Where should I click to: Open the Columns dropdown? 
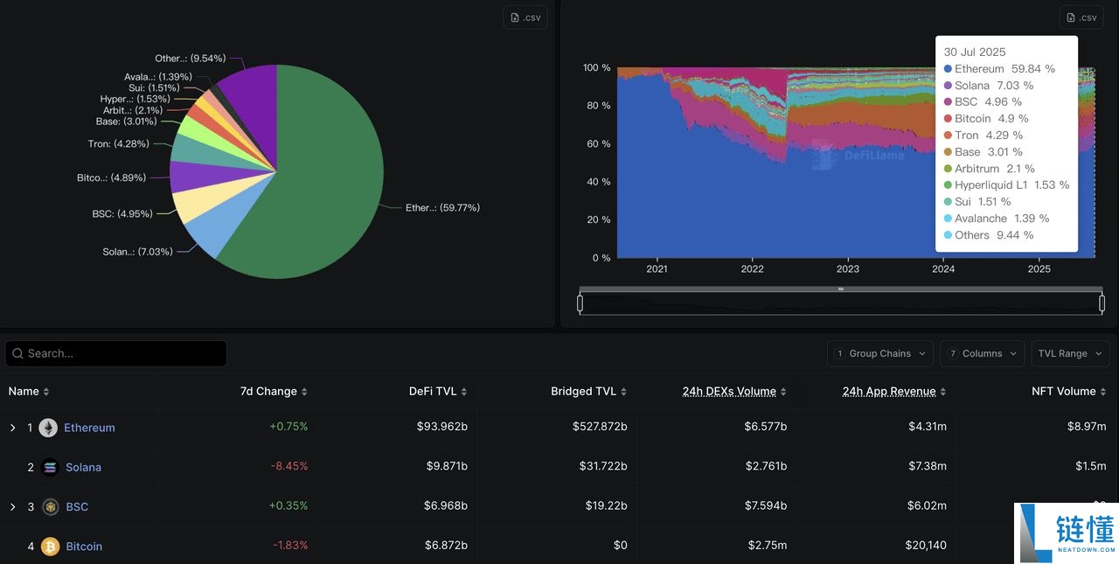982,353
